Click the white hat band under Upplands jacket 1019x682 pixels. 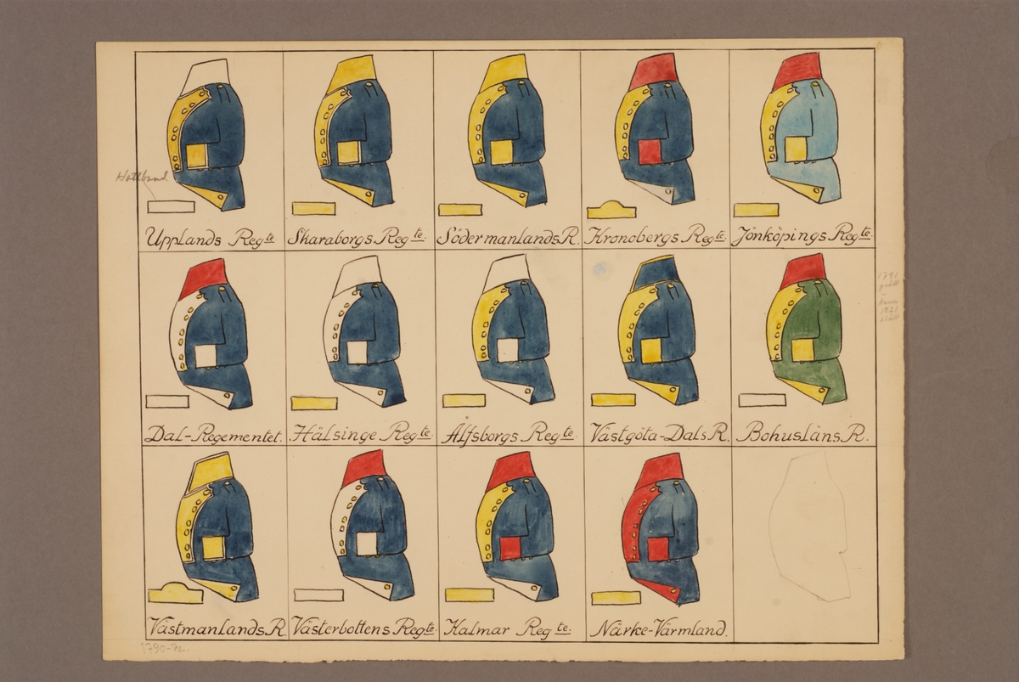[171, 206]
